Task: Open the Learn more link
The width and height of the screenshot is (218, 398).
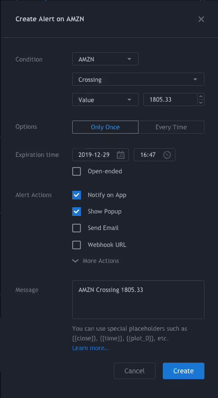Action: (91, 348)
